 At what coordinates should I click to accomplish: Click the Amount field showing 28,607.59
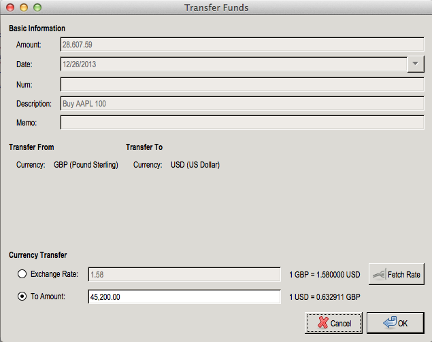pos(242,45)
